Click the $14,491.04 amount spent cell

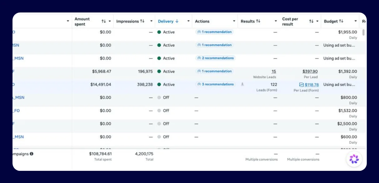point(101,84)
